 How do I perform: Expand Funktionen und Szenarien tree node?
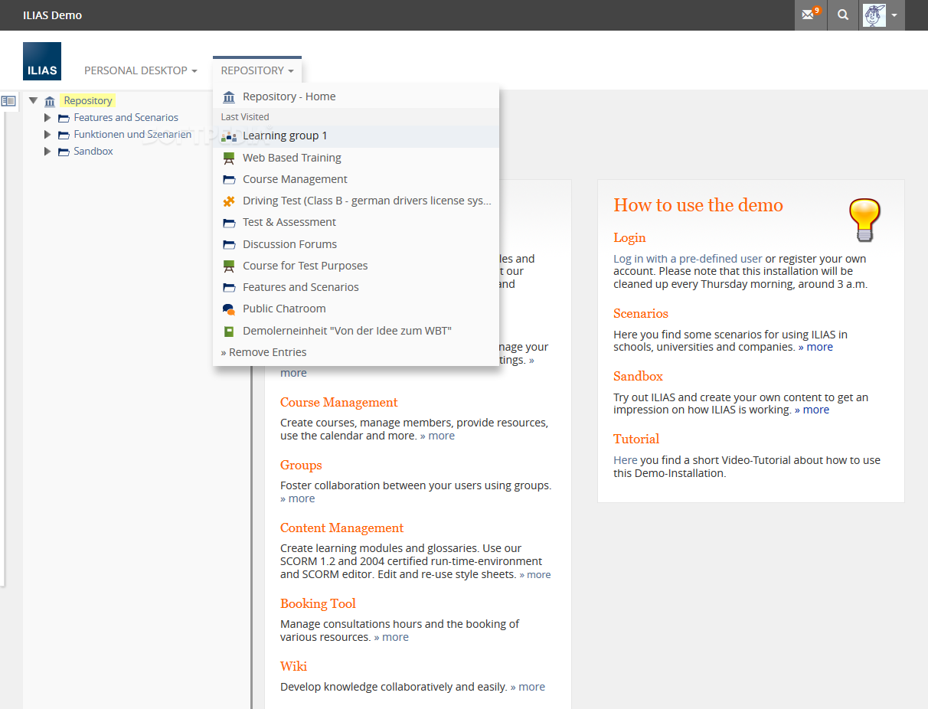coord(47,135)
